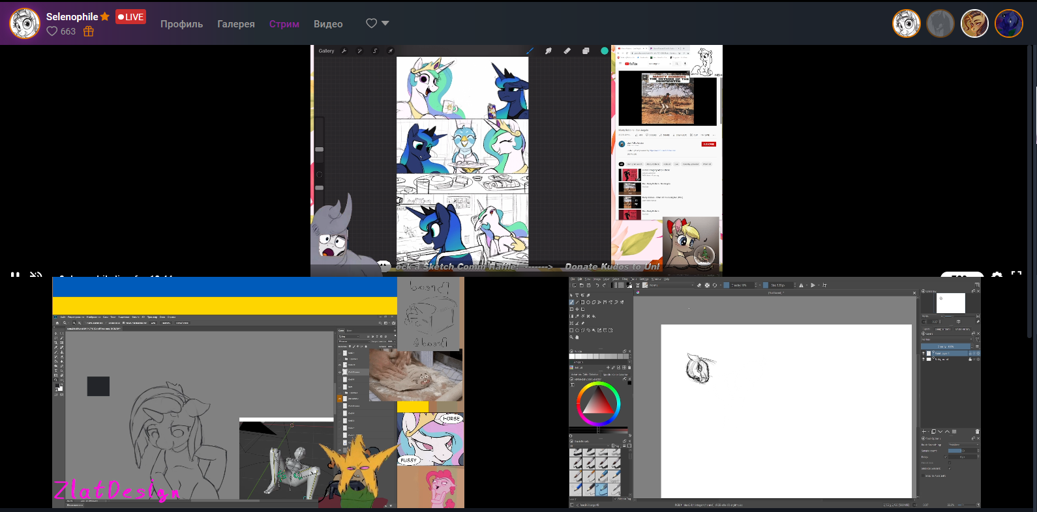Click the lower opacity slider handle in Procreate
This screenshot has width=1037, height=512.
click(x=319, y=188)
